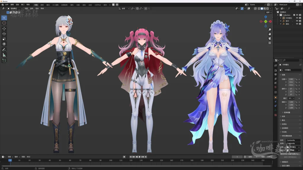Open the shading options dropdown arrow
The image size is (303, 170).
point(270,9)
